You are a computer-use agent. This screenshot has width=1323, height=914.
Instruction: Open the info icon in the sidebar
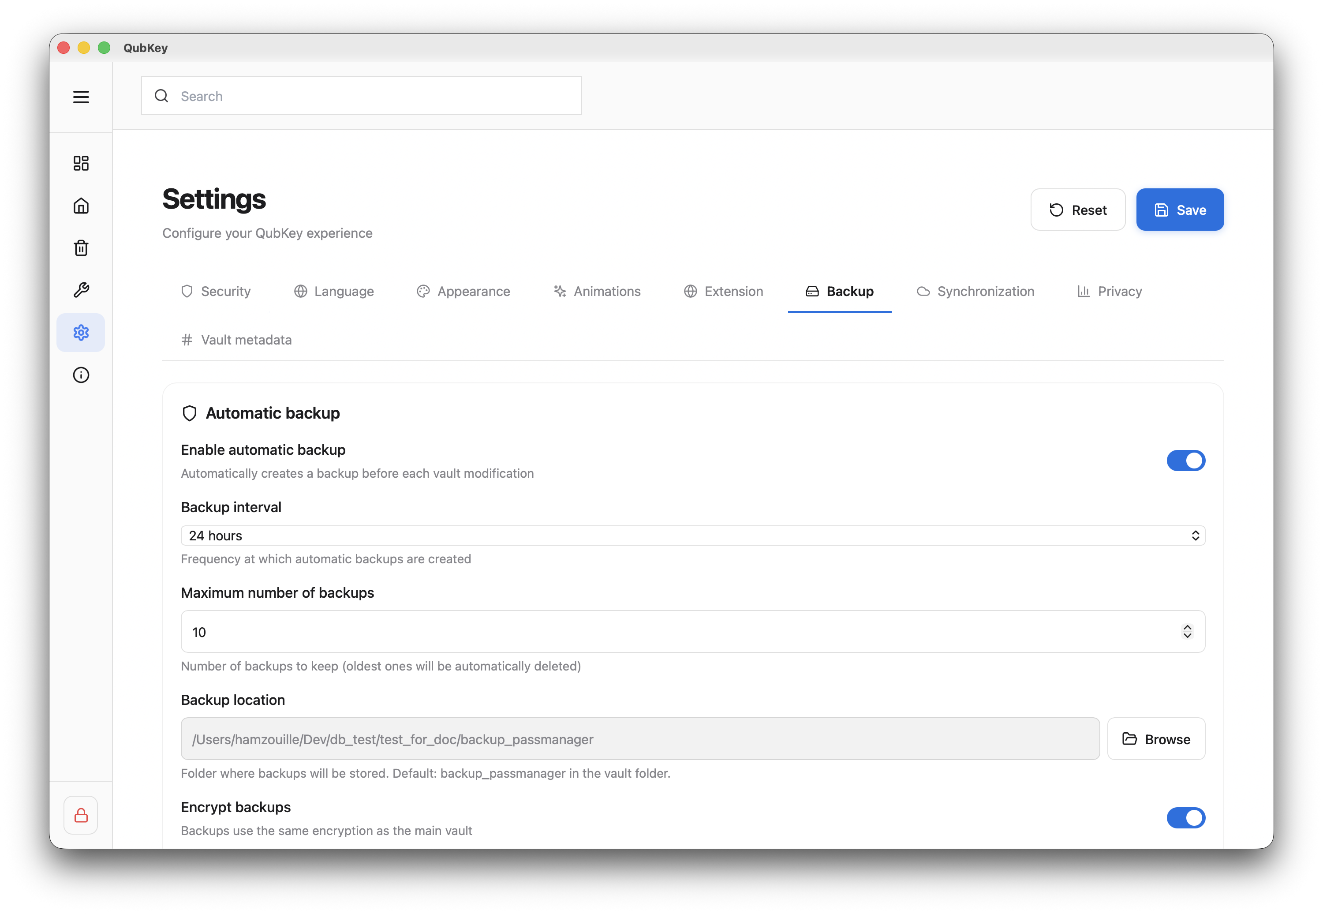81,375
